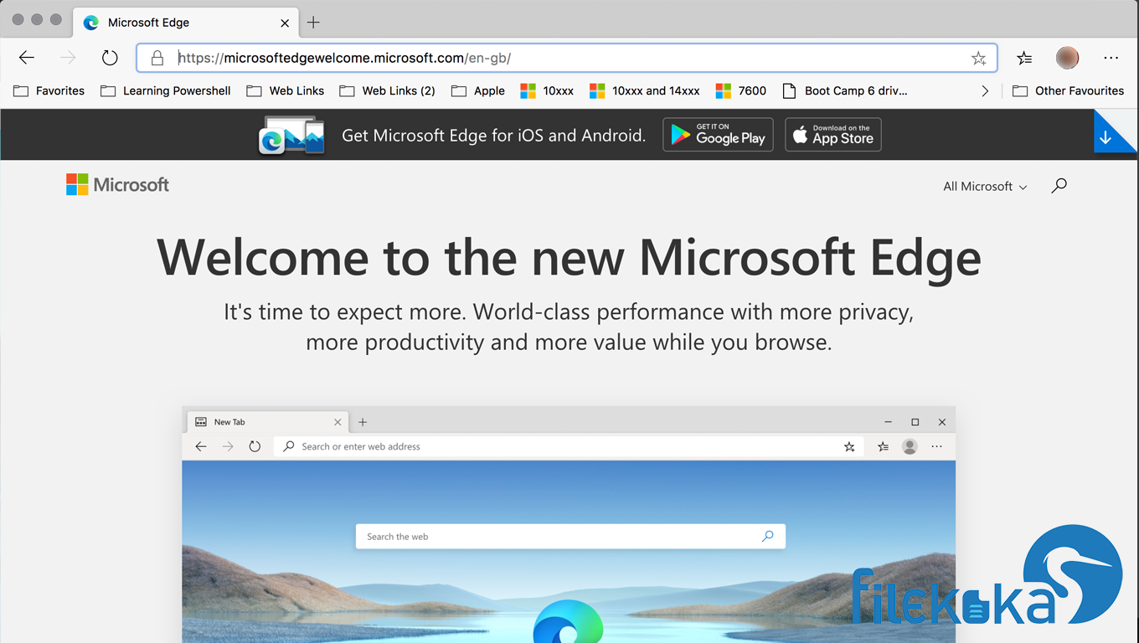Click the Microsoft logo on the page
The height and width of the screenshot is (643, 1139).
pyautogui.click(x=117, y=185)
